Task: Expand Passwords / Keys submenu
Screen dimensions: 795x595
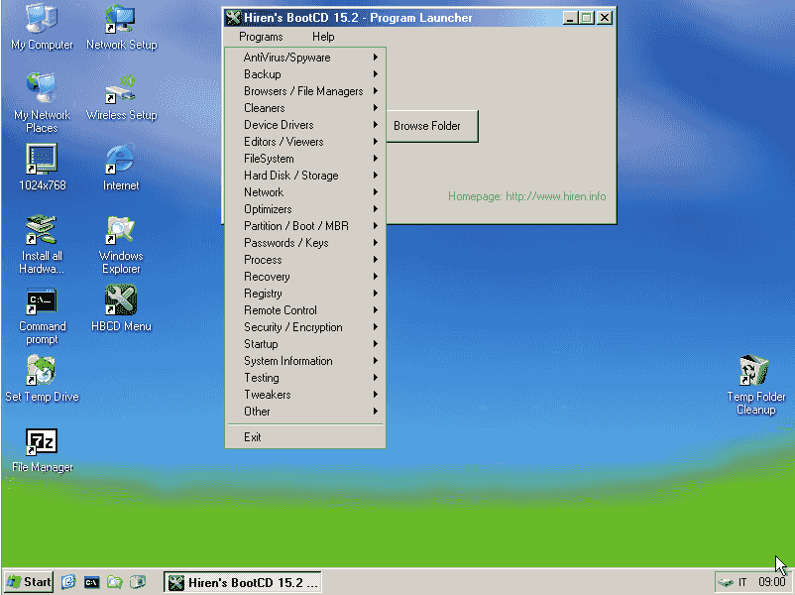Action: point(305,243)
